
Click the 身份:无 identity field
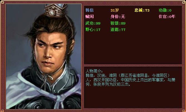pyautogui.click(x=118, y=17)
